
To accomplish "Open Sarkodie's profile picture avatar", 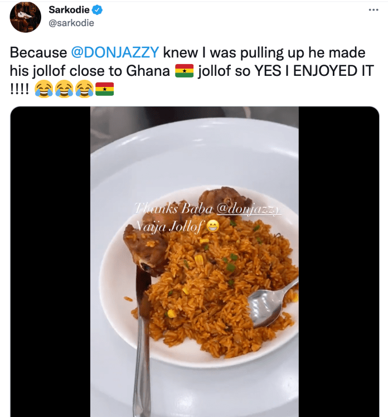I will coord(26,17).
